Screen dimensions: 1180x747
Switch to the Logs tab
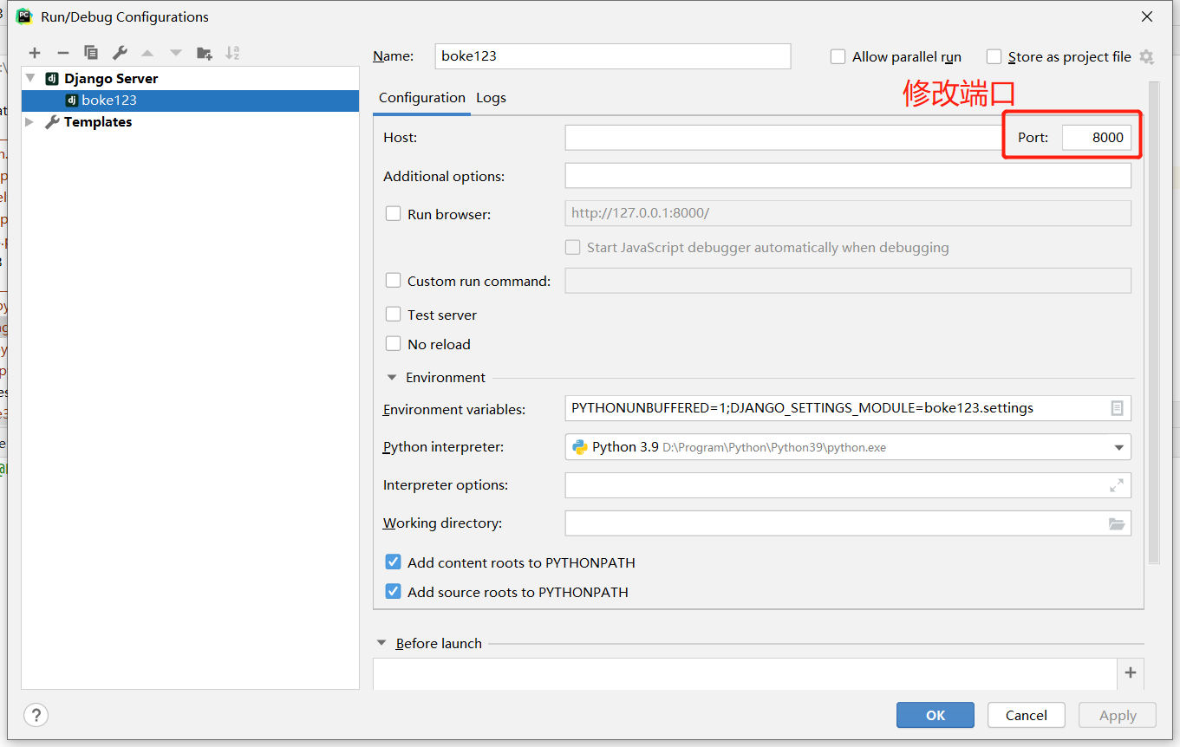click(x=491, y=98)
